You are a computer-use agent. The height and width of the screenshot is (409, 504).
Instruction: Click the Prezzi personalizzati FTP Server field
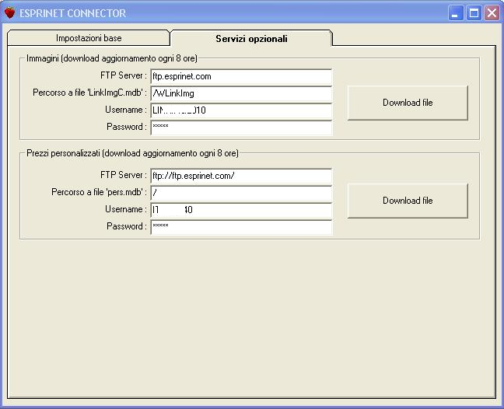point(241,176)
